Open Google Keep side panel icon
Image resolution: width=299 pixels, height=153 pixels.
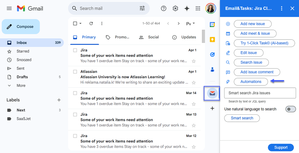pos(212,40)
